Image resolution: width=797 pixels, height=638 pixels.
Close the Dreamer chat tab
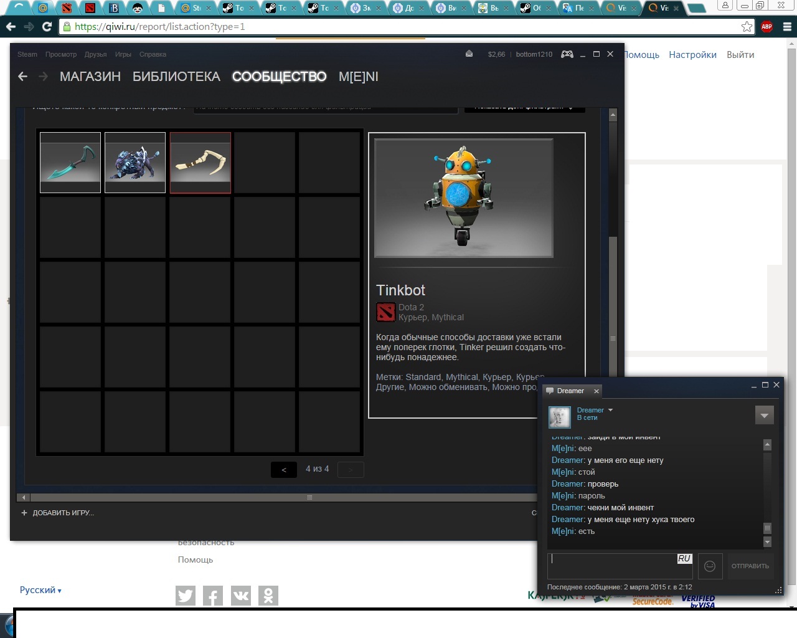(596, 391)
